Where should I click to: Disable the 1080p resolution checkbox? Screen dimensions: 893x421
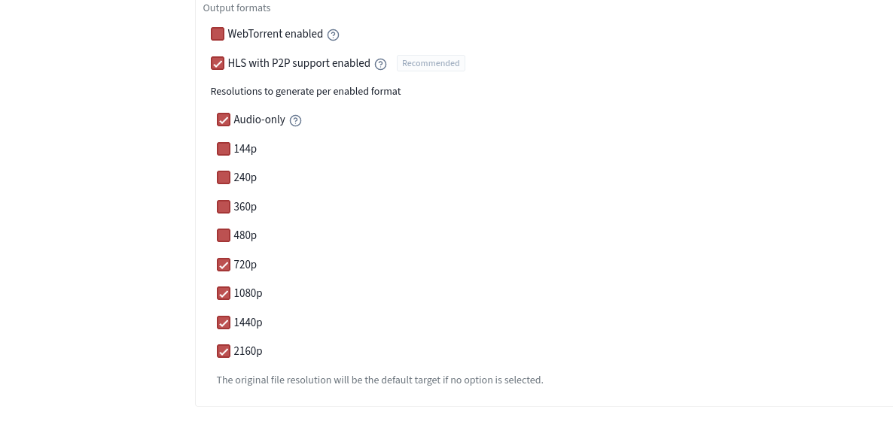[224, 293]
